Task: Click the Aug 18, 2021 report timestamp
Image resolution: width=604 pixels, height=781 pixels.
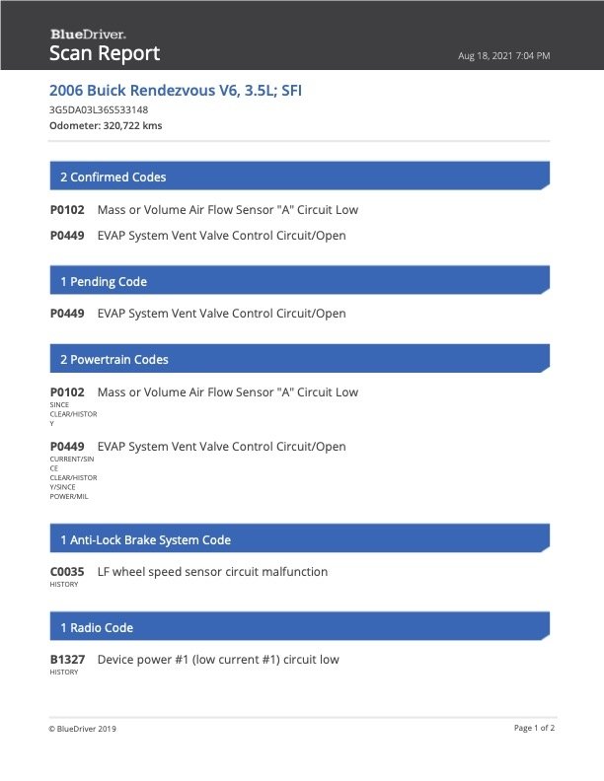Action: [503, 55]
